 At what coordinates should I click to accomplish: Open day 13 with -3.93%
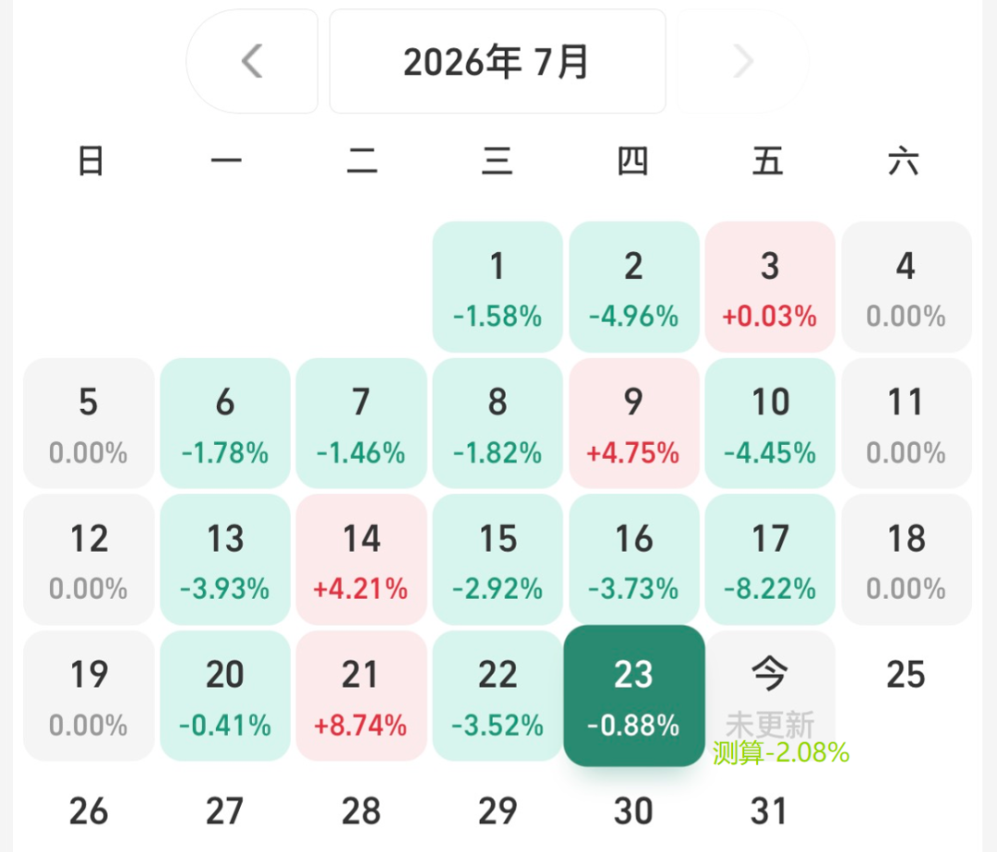225,559
